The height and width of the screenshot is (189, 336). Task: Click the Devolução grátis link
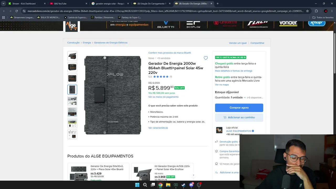point(229,142)
